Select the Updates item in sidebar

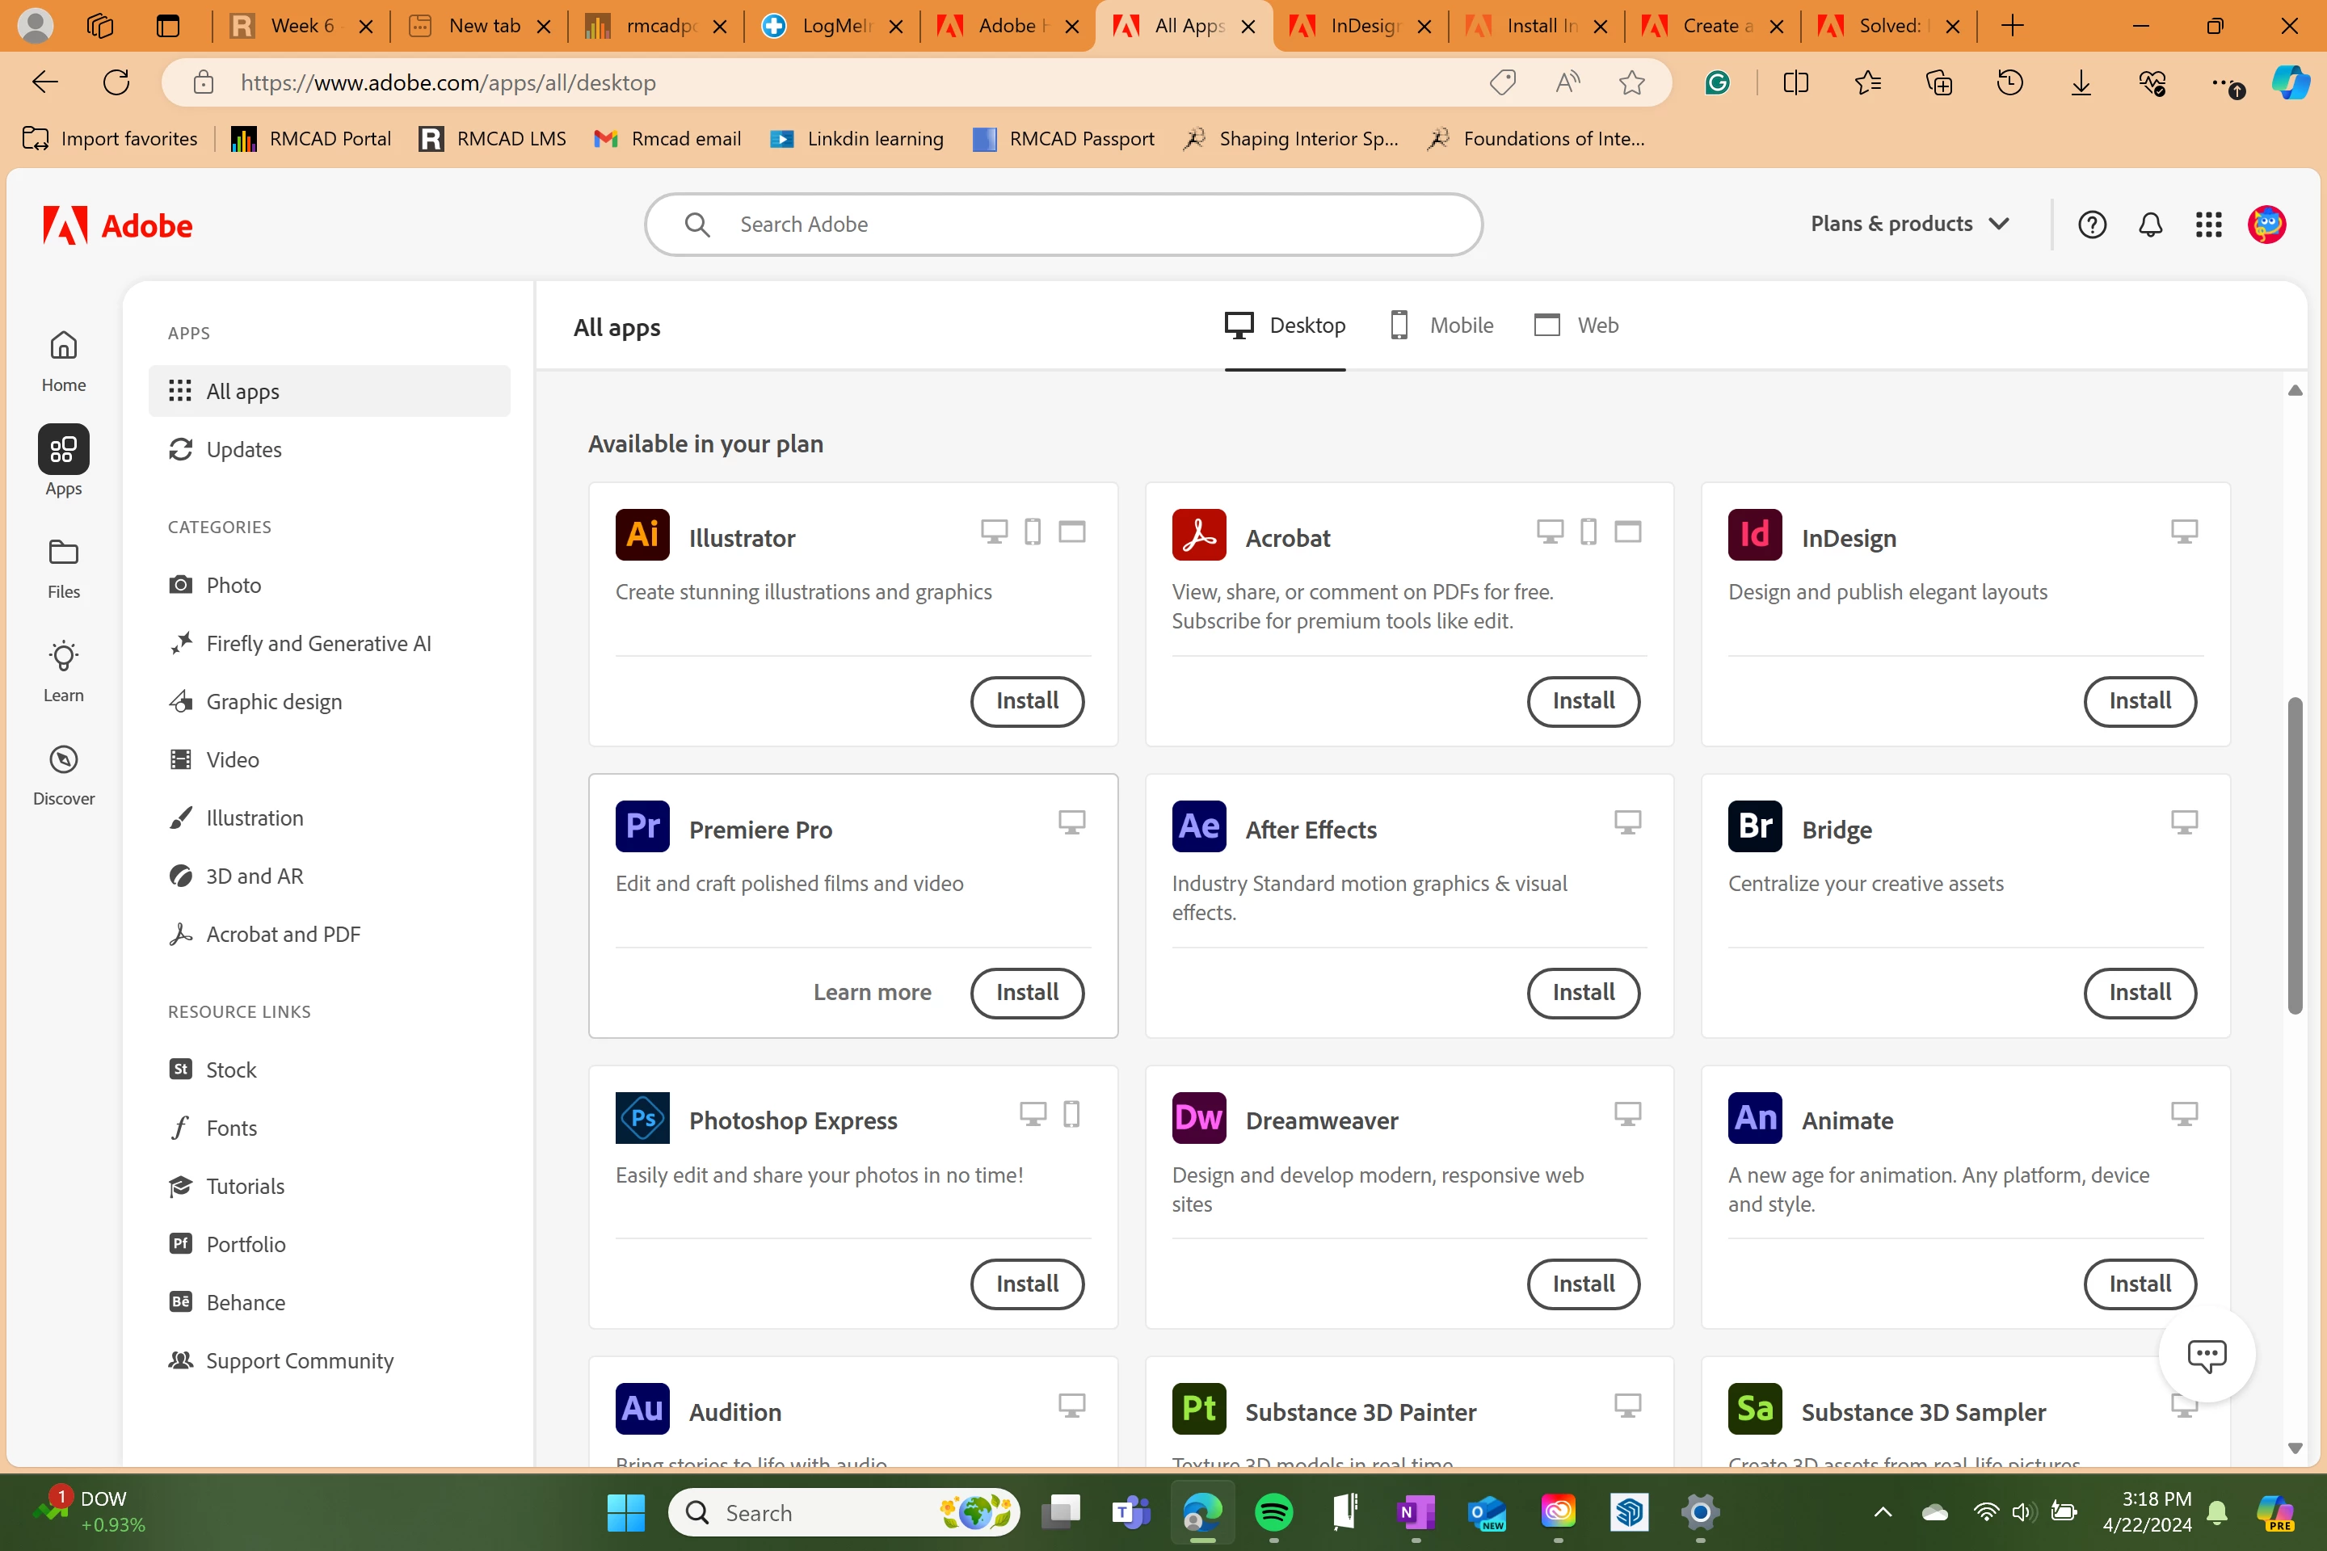[243, 450]
